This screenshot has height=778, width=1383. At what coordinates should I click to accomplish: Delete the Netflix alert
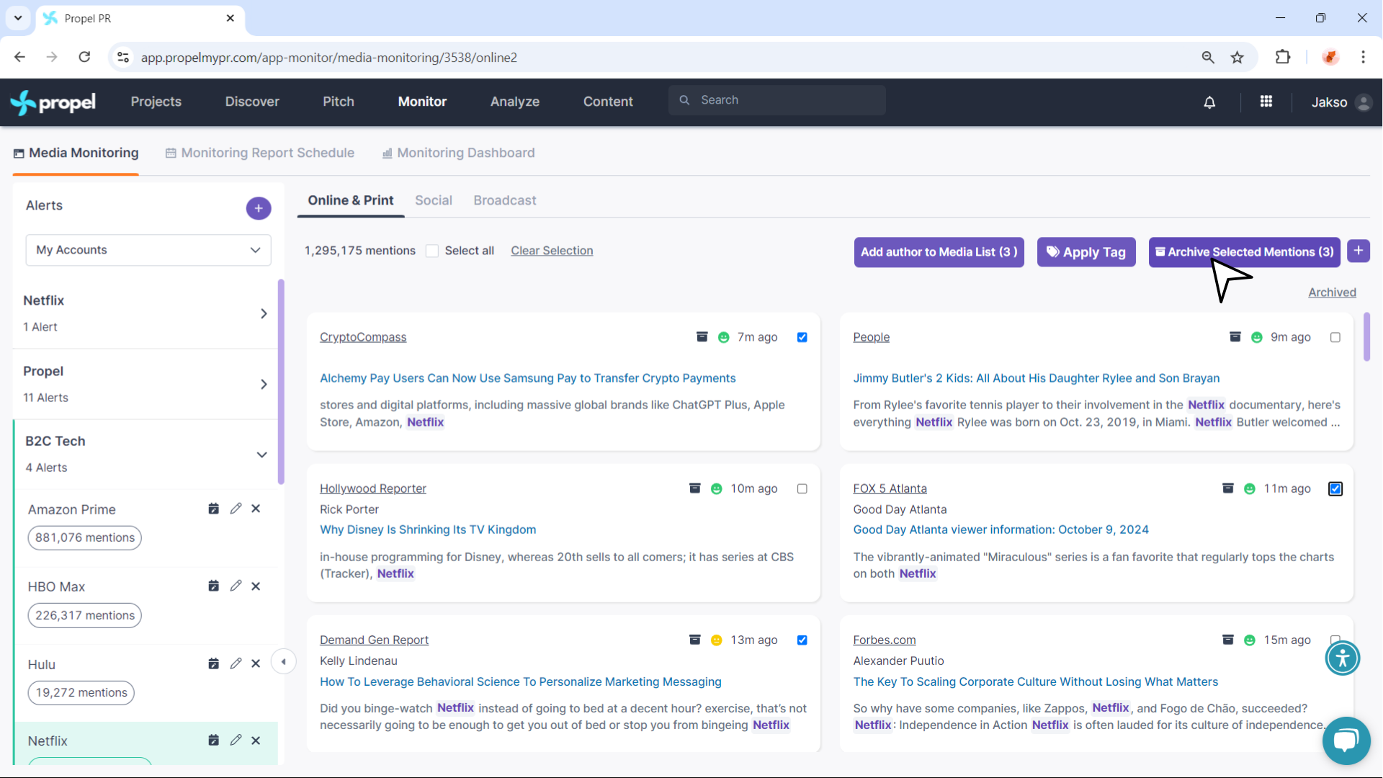(x=256, y=741)
